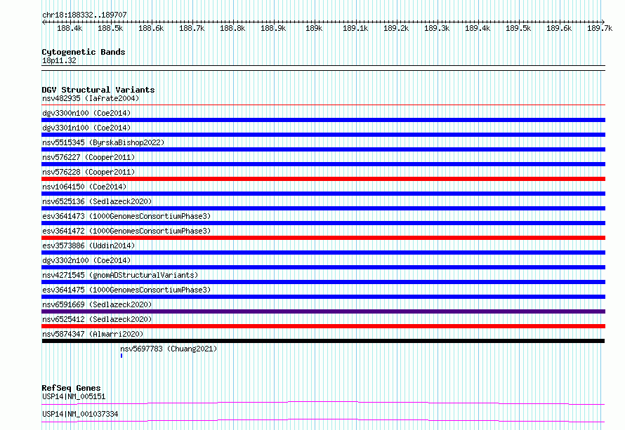The width and height of the screenshot is (625, 430).
Task: Select nsv576228 (Cooper2011) variant label
Action: pos(88,172)
